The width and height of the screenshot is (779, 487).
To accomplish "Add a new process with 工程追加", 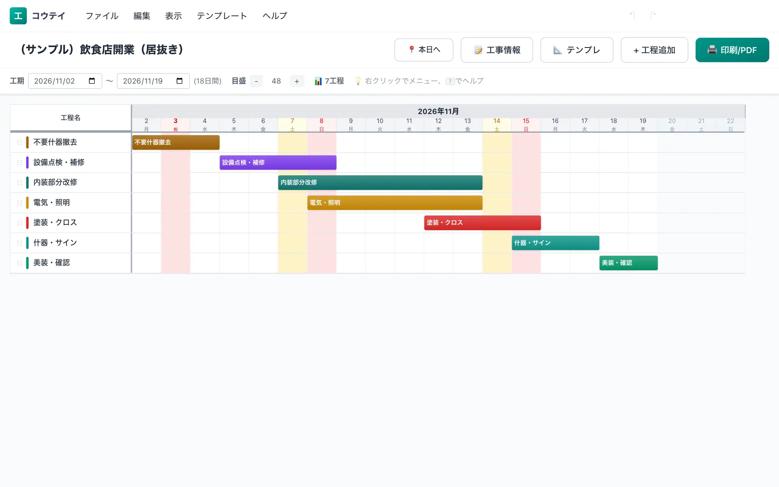I will [654, 50].
